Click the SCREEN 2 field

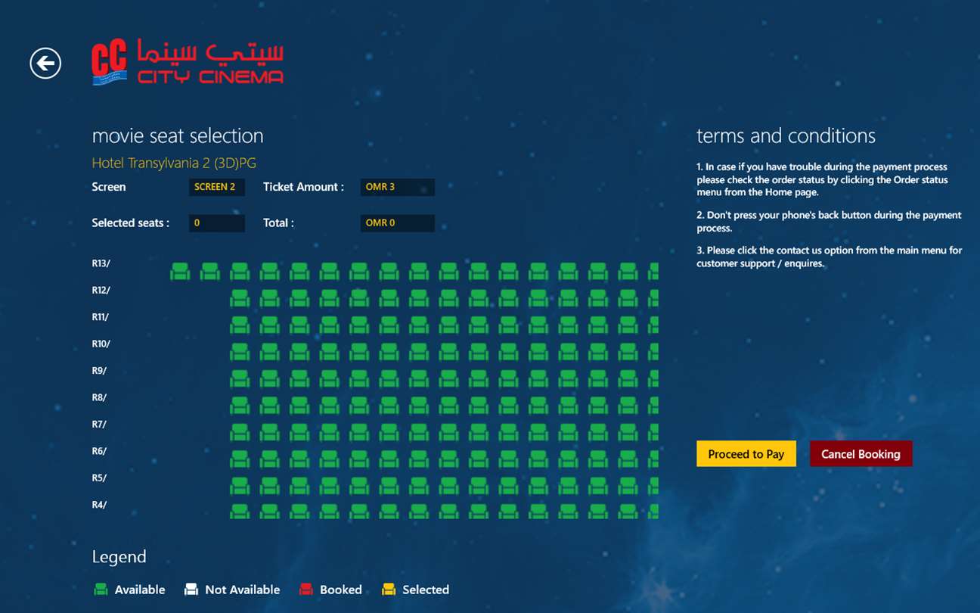(216, 187)
